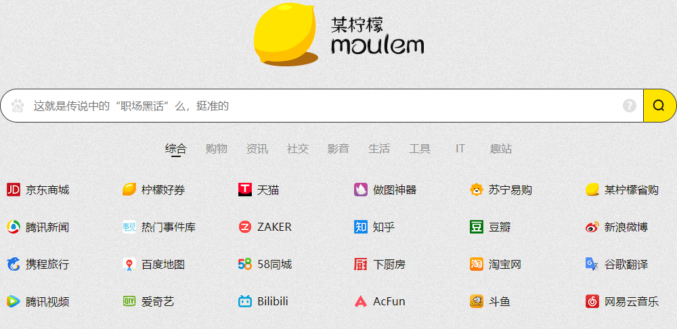The width and height of the screenshot is (677, 329).
Task: Click the Ctrip dolphin icon beside 携程旅行
Action: point(14,264)
